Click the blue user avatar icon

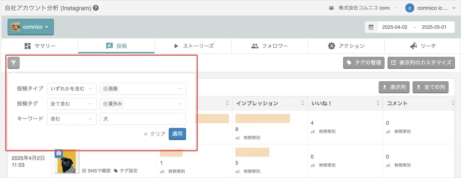[410, 8]
